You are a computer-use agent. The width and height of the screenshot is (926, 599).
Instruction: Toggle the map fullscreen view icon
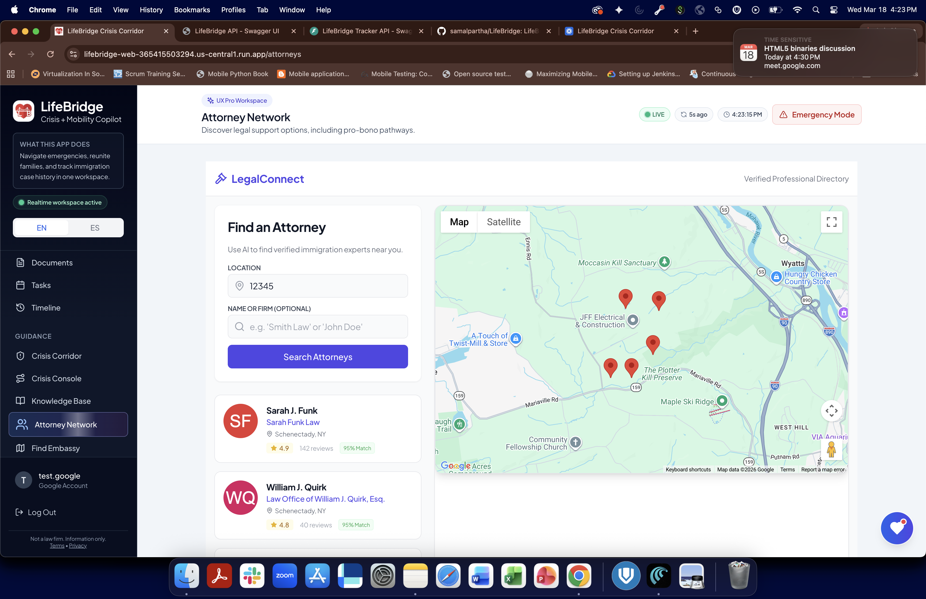[831, 222]
